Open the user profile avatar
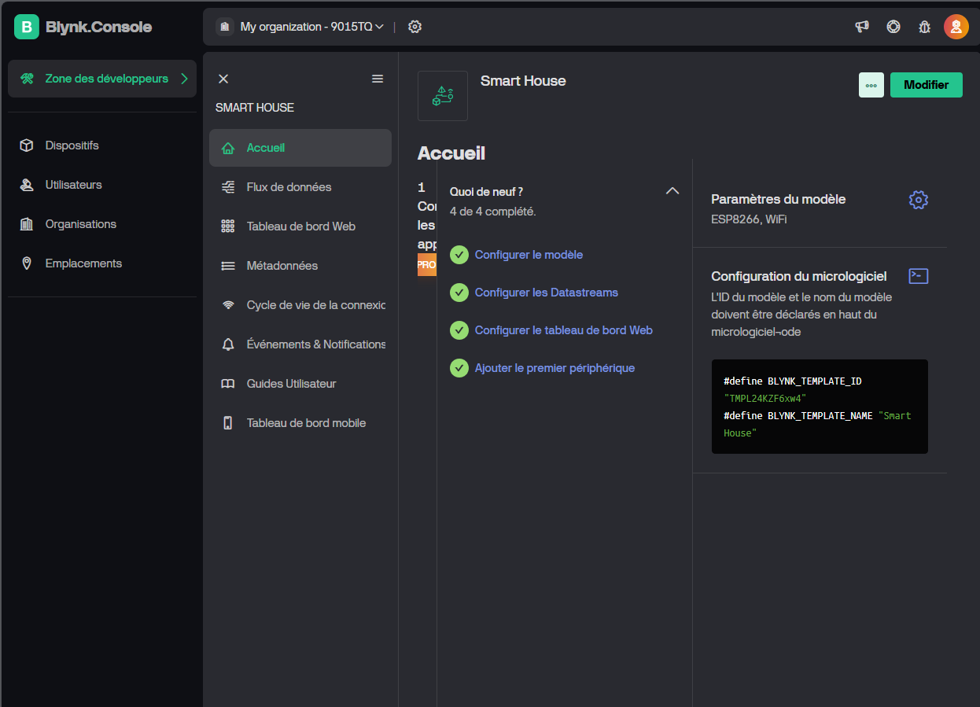The image size is (980, 707). [956, 27]
